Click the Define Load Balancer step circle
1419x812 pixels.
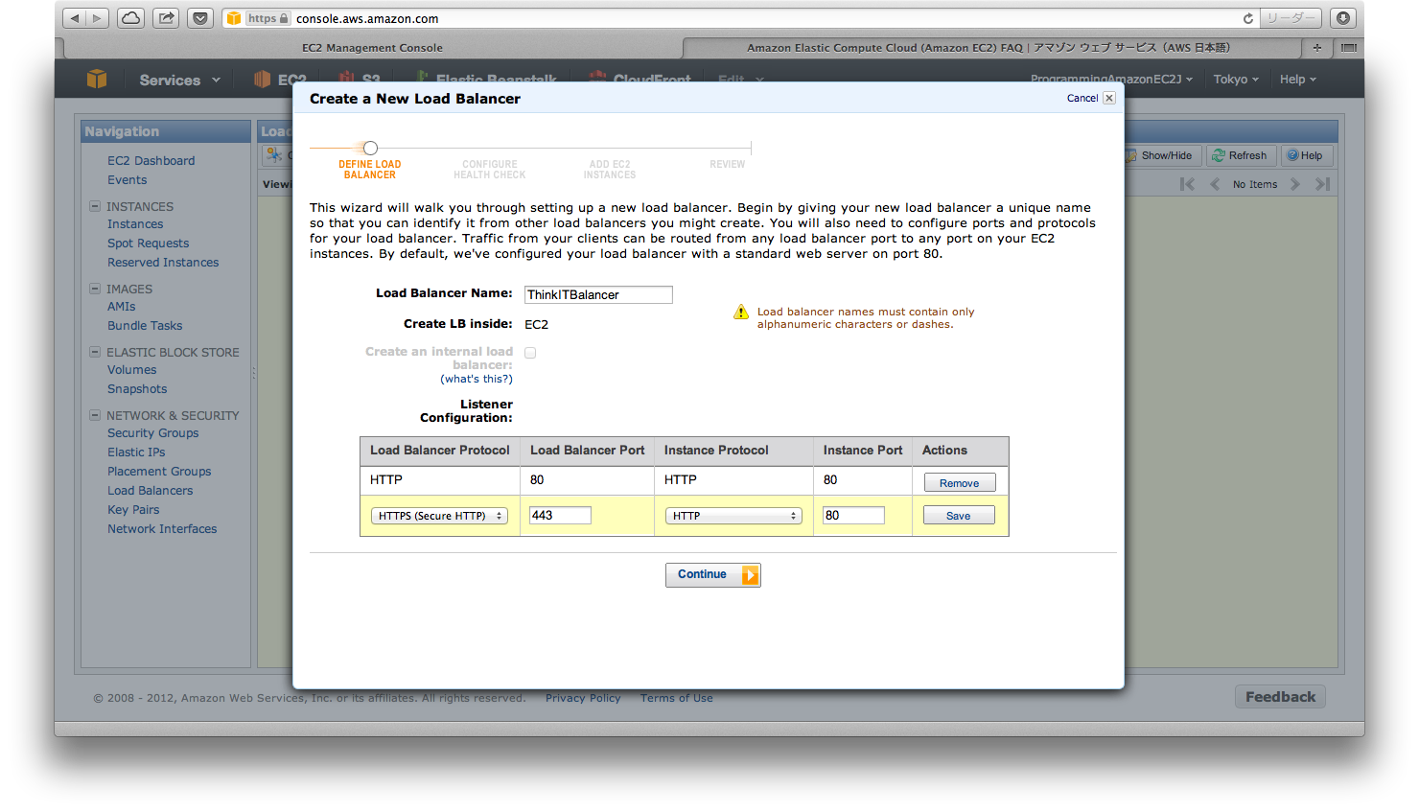(x=370, y=148)
